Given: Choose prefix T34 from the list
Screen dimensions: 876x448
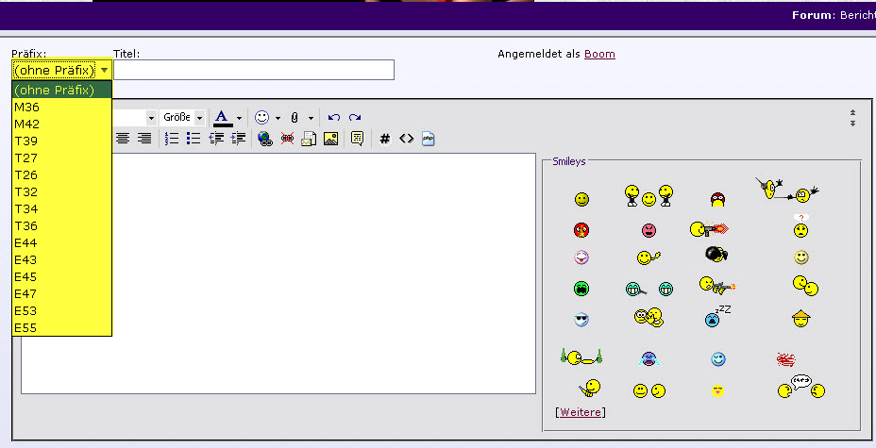Looking at the screenshot, I should tap(62, 208).
